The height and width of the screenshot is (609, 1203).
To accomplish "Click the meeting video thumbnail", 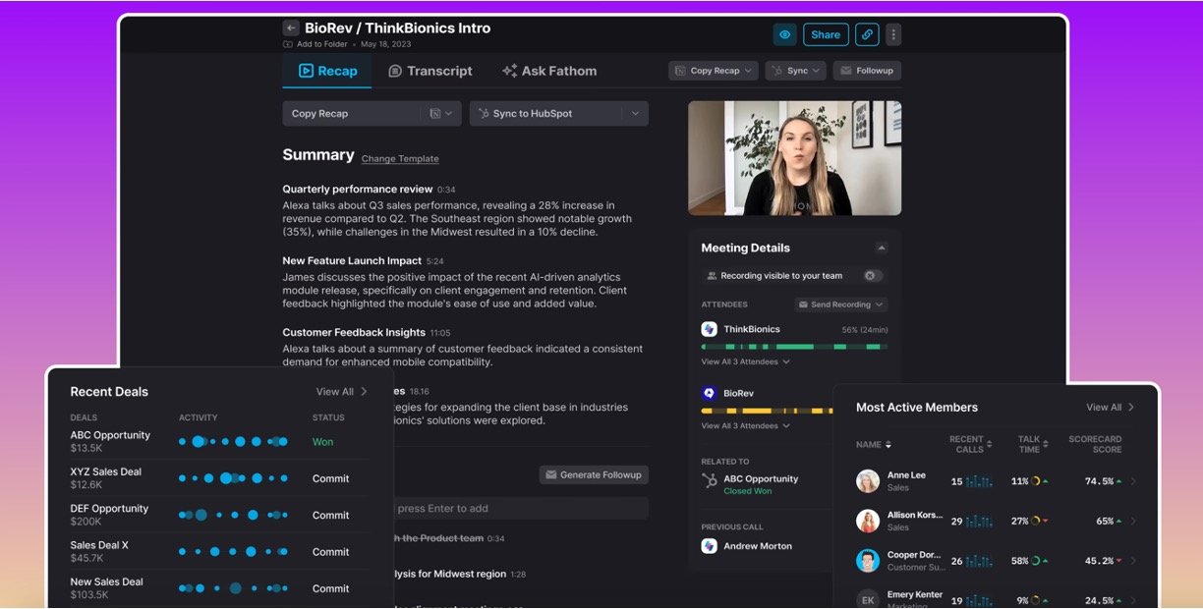I will [x=794, y=158].
